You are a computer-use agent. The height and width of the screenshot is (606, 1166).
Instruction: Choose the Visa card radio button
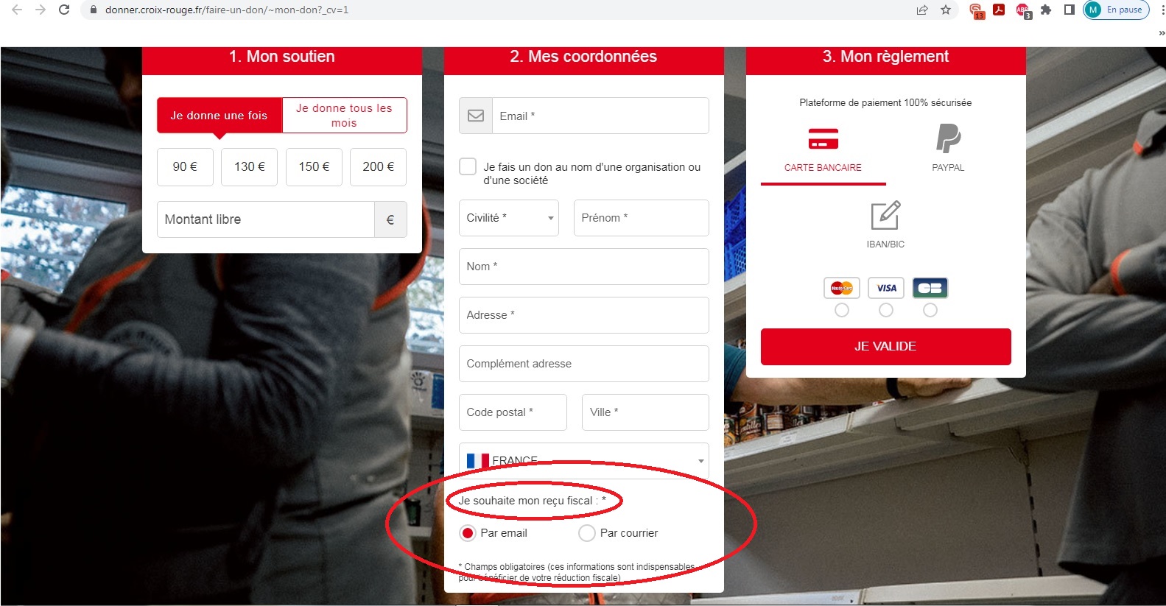[x=886, y=310]
